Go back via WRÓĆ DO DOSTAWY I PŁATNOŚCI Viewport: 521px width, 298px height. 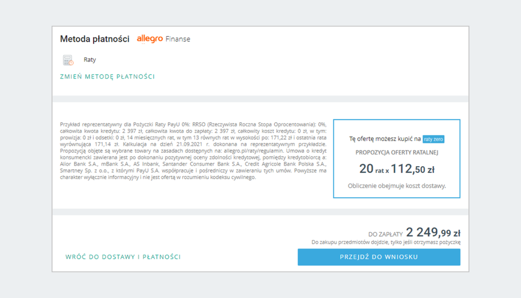point(123,257)
